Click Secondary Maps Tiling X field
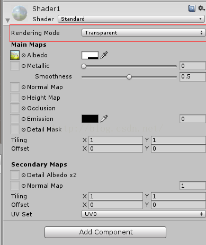The height and width of the screenshot is (245, 206). click(x=115, y=196)
